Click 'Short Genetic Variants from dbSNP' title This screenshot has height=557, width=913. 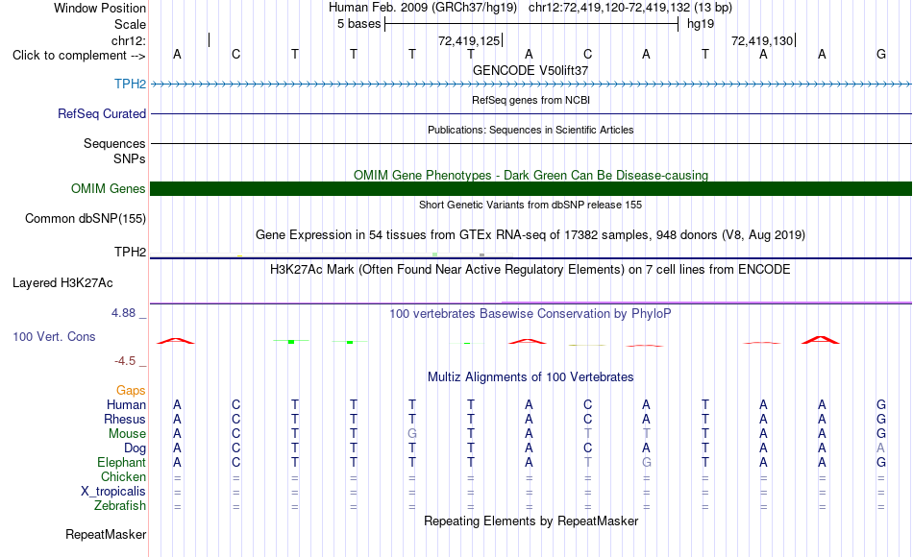click(x=531, y=205)
